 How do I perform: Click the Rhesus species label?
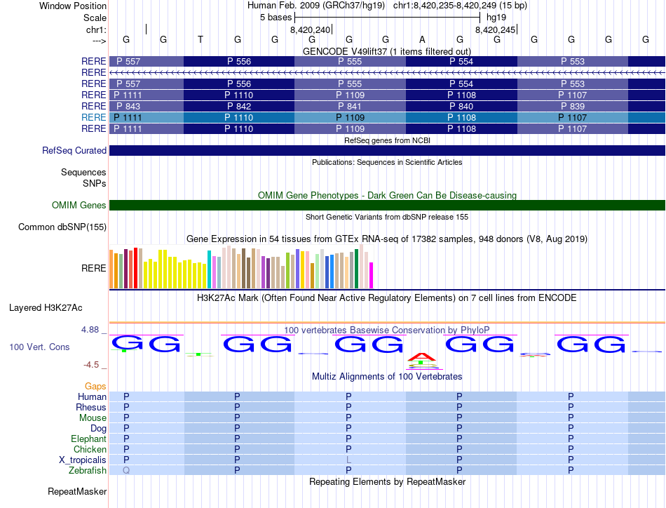(x=91, y=407)
